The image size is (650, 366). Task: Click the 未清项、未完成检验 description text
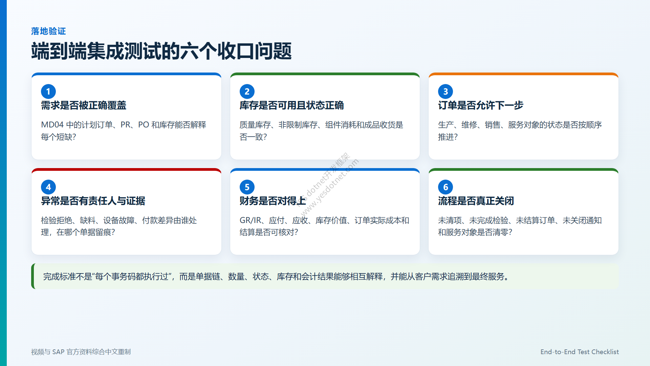pyautogui.click(x=520, y=226)
